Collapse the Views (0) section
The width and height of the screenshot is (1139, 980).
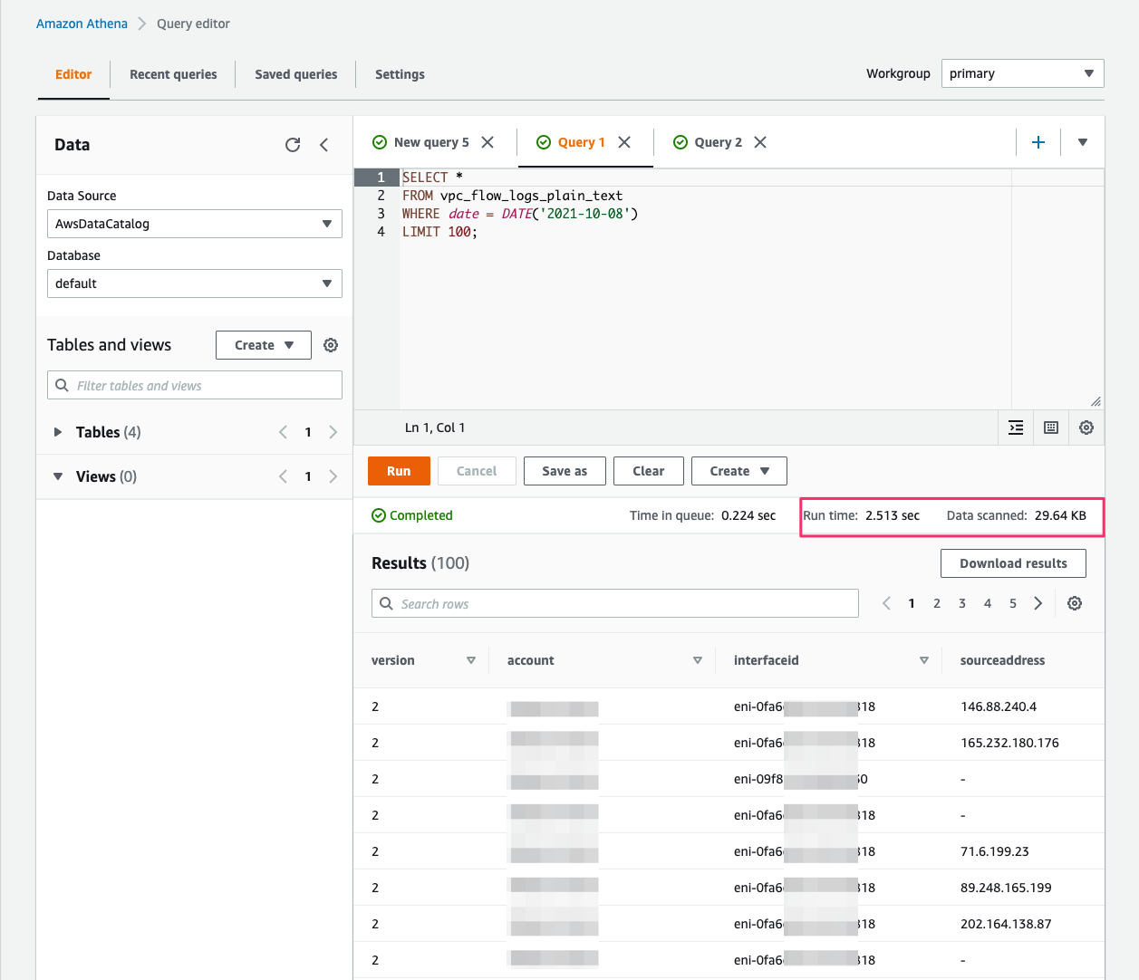pos(58,476)
